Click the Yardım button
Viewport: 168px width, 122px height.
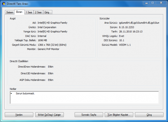pos(19,115)
